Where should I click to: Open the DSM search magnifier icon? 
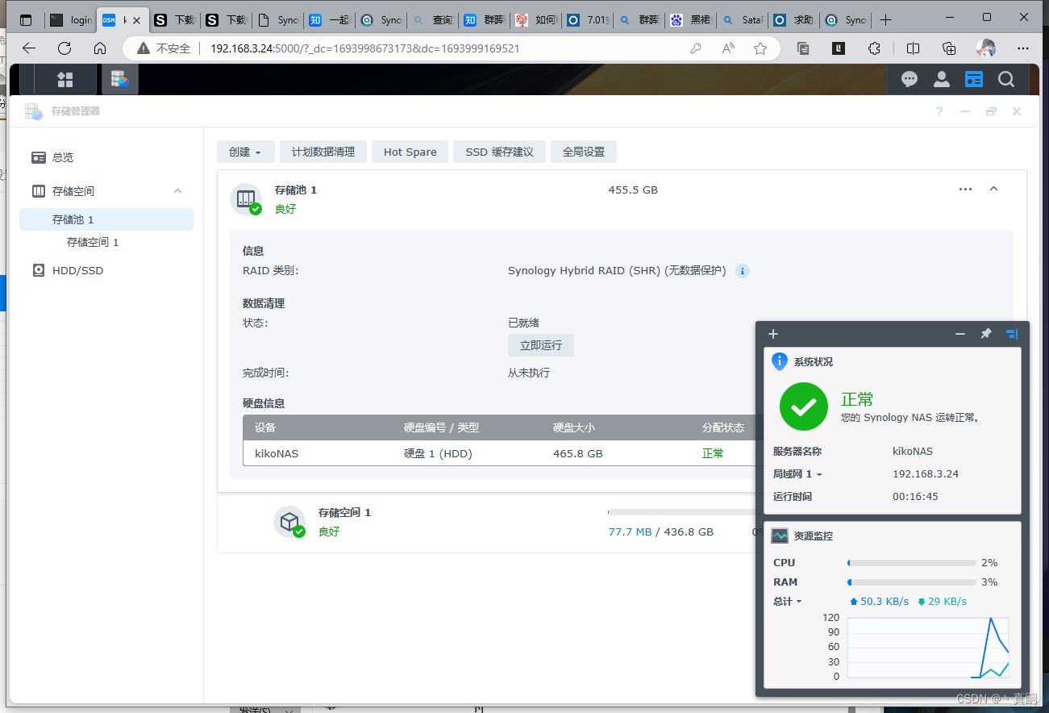coord(1006,79)
